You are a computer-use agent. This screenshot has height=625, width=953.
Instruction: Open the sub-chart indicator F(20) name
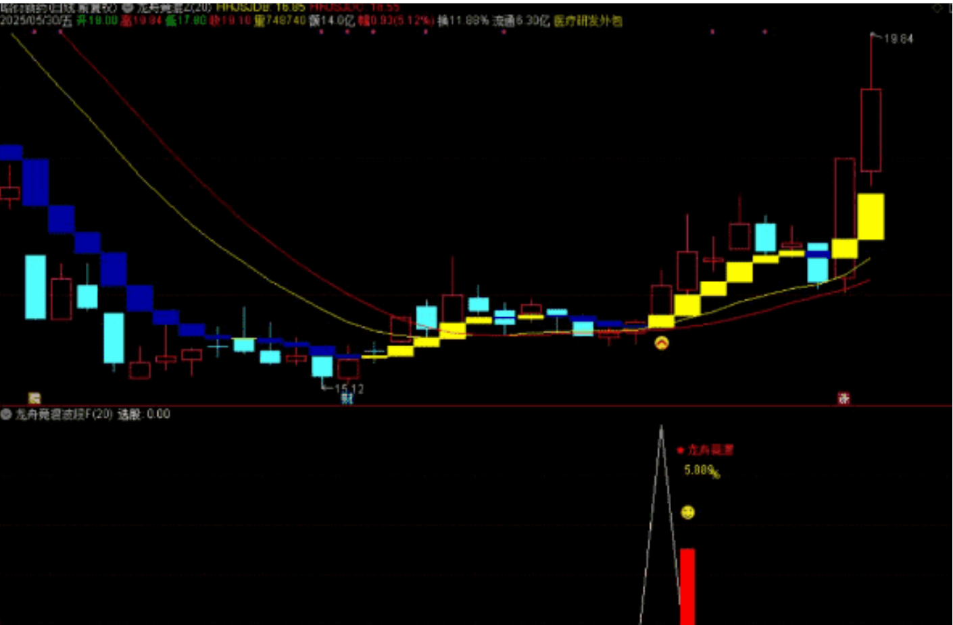point(64,414)
